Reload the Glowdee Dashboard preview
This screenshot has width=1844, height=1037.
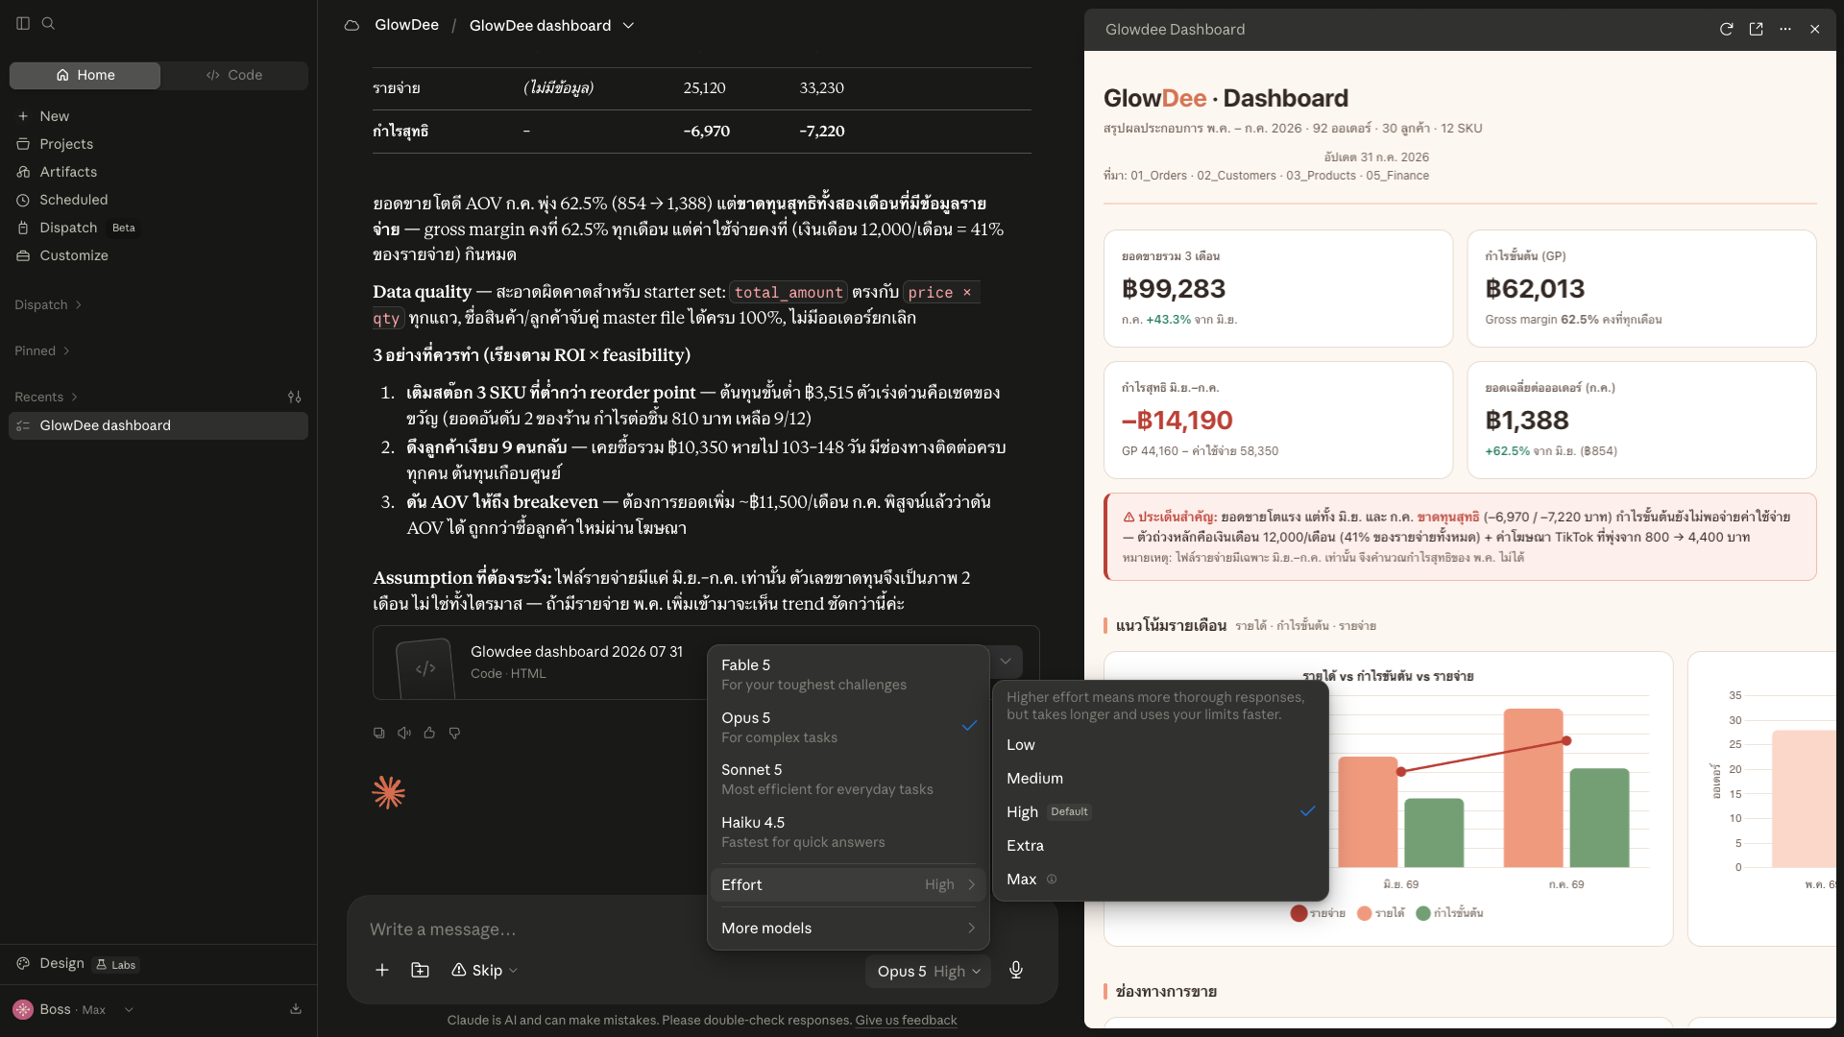(1726, 29)
